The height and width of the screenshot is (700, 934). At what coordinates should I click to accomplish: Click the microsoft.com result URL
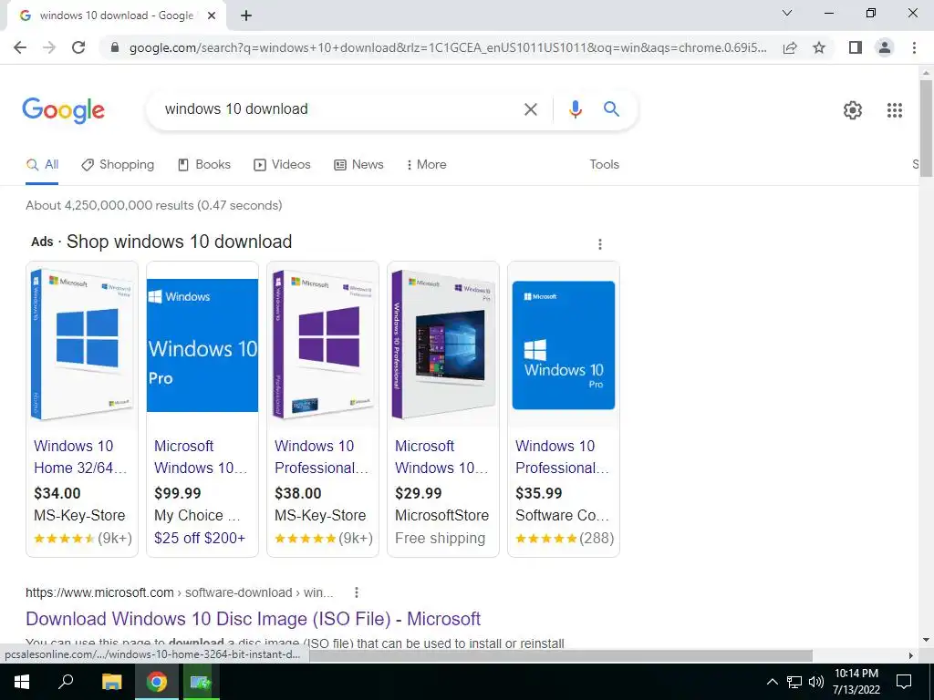click(x=180, y=592)
